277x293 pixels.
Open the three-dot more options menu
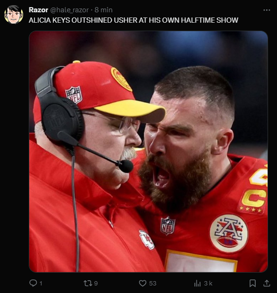(x=267, y=10)
